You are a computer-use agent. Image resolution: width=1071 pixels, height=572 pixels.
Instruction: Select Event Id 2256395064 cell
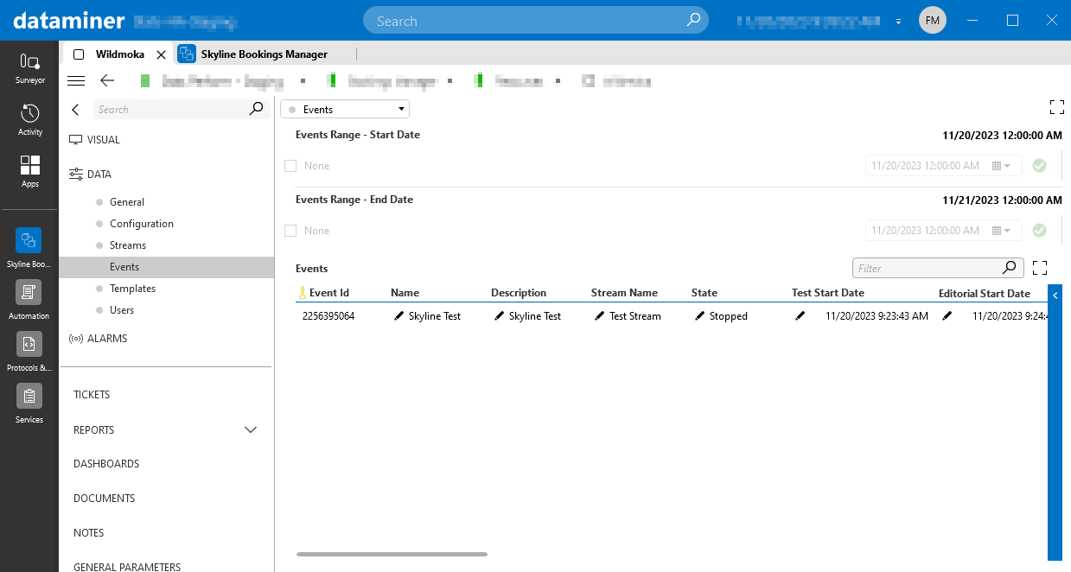[328, 316]
